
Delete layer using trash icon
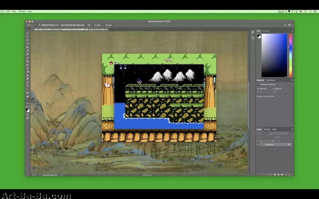pos(290,175)
